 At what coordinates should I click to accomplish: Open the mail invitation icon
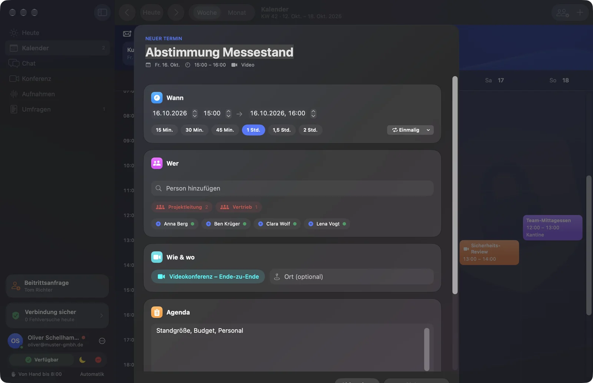[x=127, y=34]
